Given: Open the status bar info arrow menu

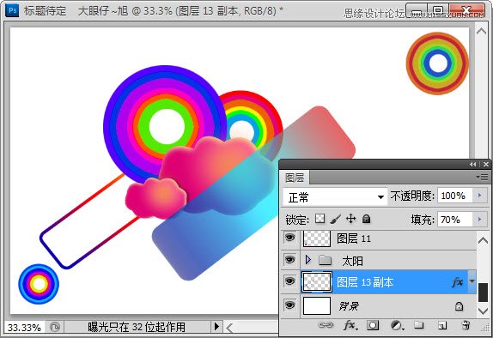Looking at the screenshot, I should [x=216, y=326].
